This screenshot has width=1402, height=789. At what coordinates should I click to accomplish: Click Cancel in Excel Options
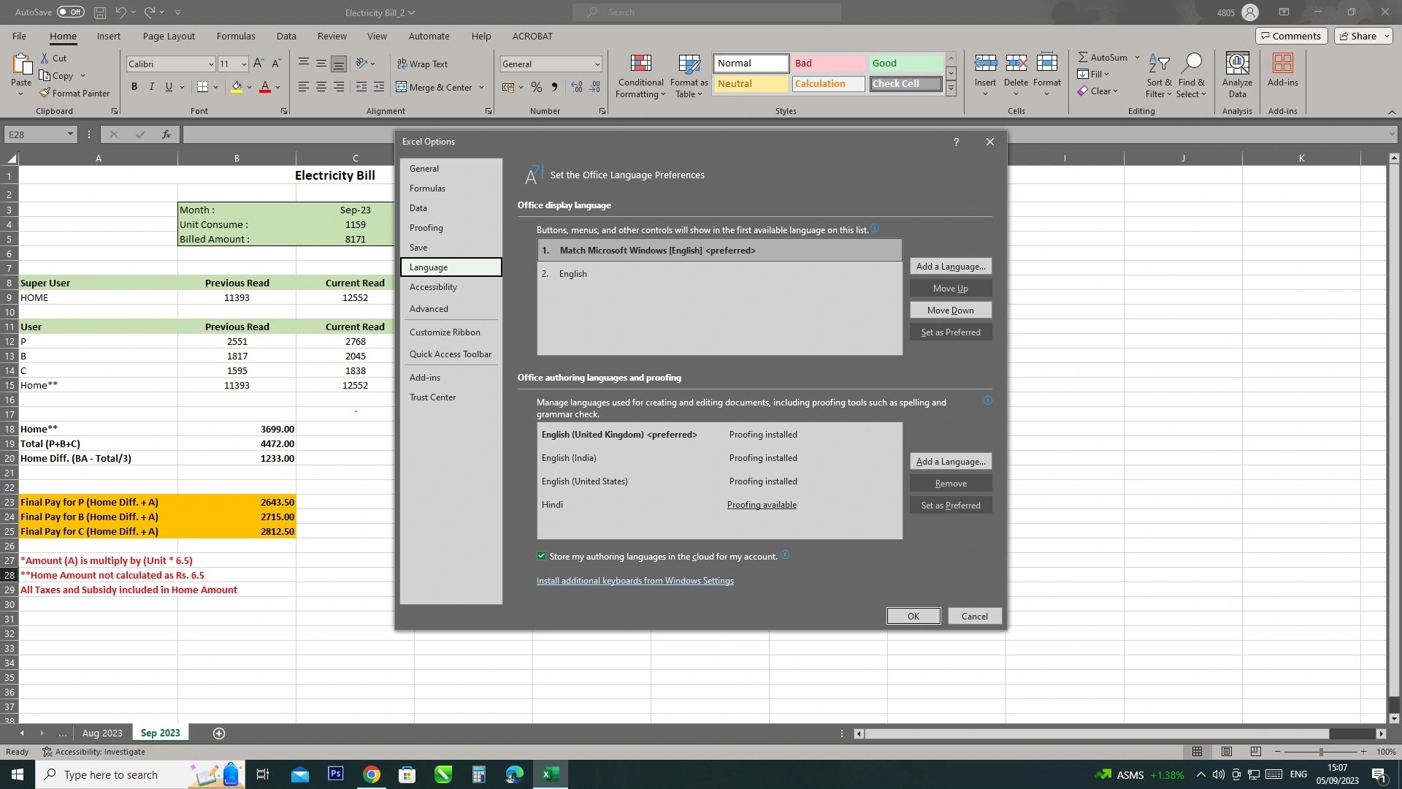point(975,616)
